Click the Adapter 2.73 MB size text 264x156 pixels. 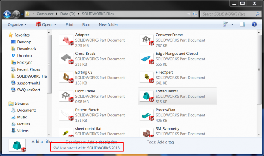(82, 46)
